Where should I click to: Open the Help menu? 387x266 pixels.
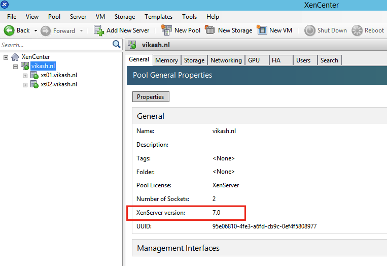click(x=213, y=17)
